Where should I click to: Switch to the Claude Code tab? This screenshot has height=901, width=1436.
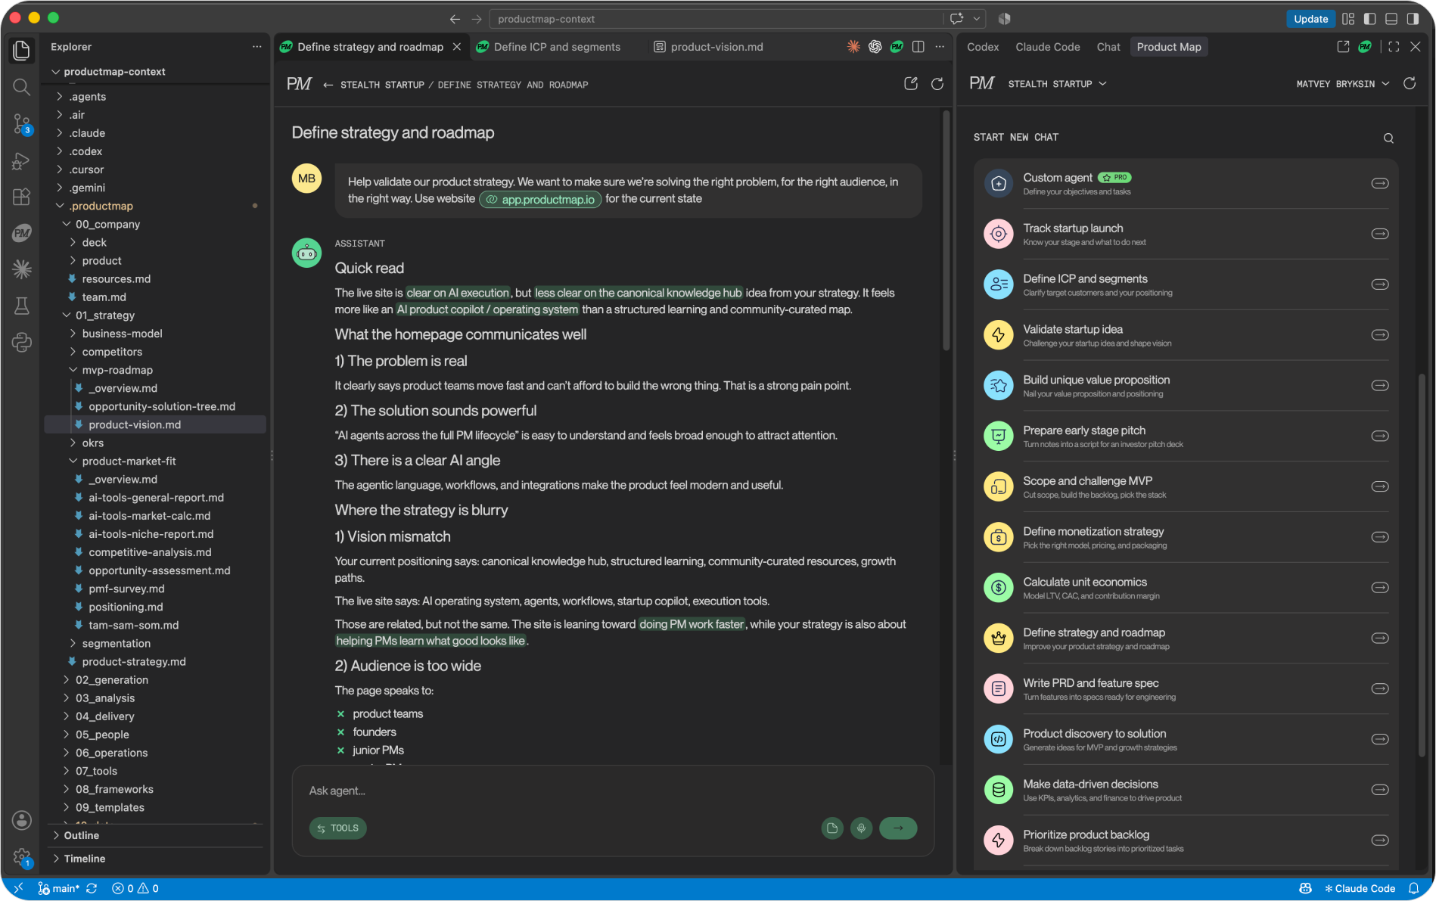pyautogui.click(x=1047, y=47)
